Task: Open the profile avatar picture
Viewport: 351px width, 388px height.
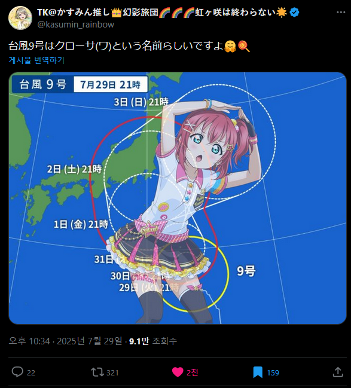Action: (x=20, y=18)
